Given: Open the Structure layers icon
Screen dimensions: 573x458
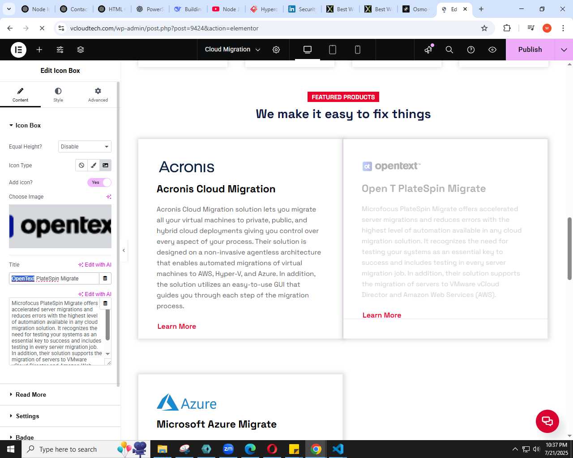Looking at the screenshot, I should [81, 50].
